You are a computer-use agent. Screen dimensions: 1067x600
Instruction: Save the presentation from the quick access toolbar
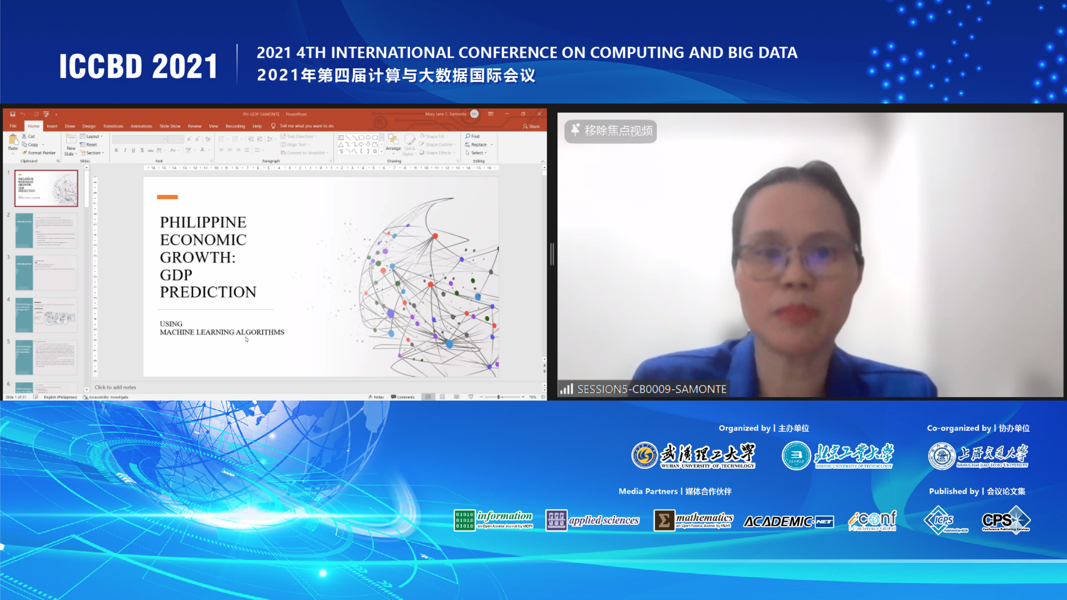point(13,114)
